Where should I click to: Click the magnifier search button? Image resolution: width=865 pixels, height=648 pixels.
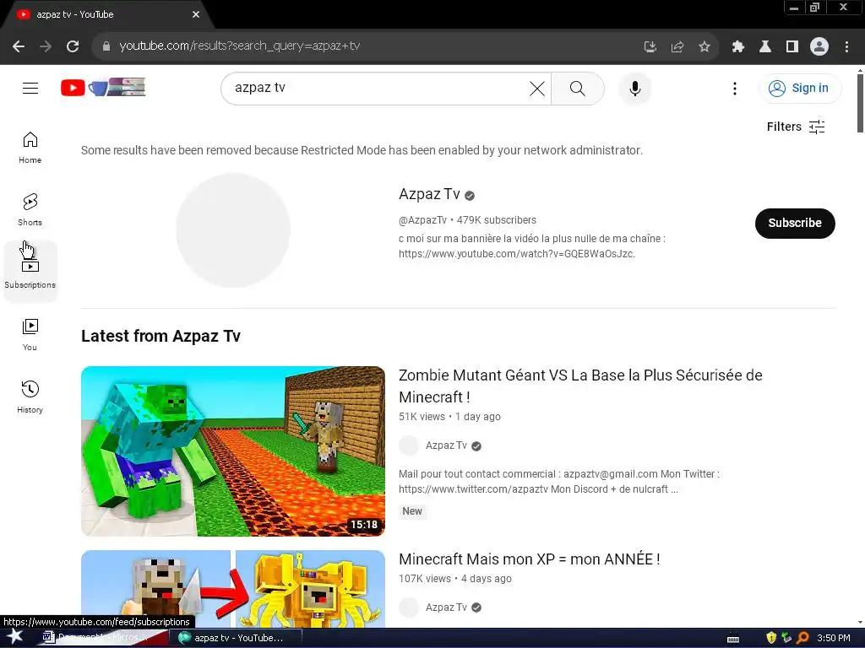tap(578, 88)
